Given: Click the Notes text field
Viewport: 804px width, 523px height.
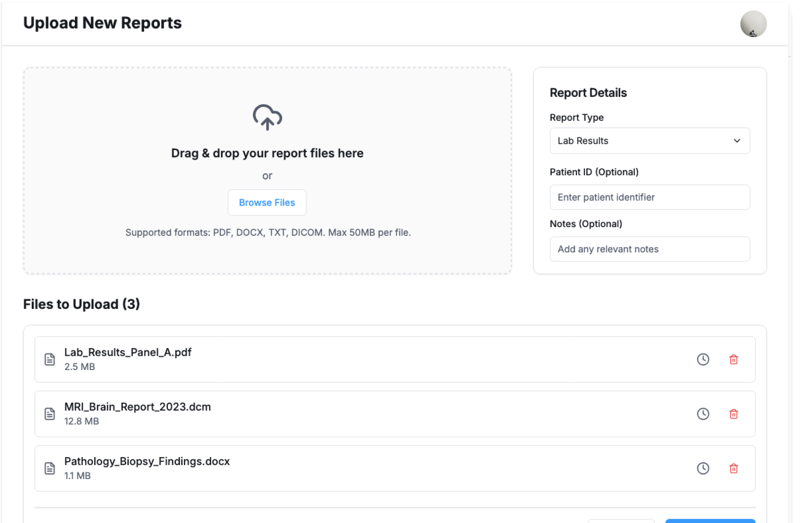Looking at the screenshot, I should tap(649, 249).
